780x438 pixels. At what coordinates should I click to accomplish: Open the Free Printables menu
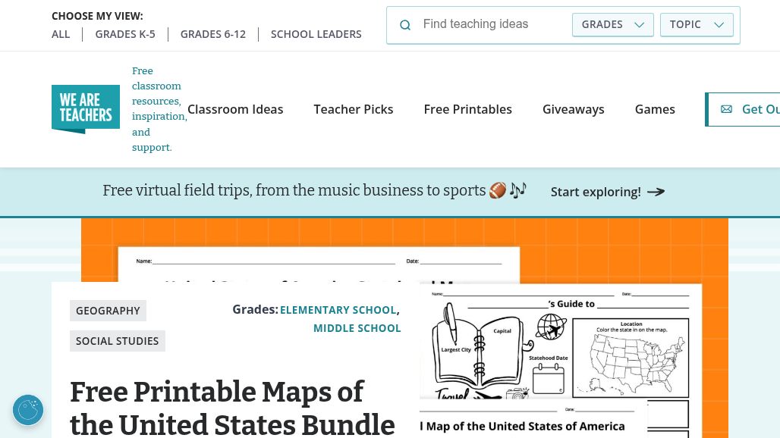[468, 109]
